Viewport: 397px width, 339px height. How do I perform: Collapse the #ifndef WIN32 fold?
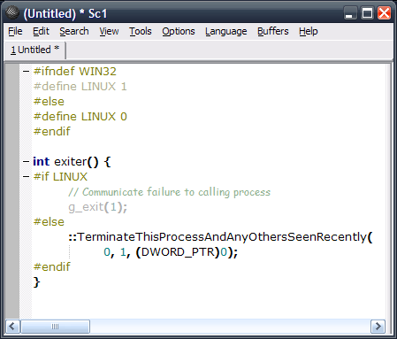click(x=26, y=71)
